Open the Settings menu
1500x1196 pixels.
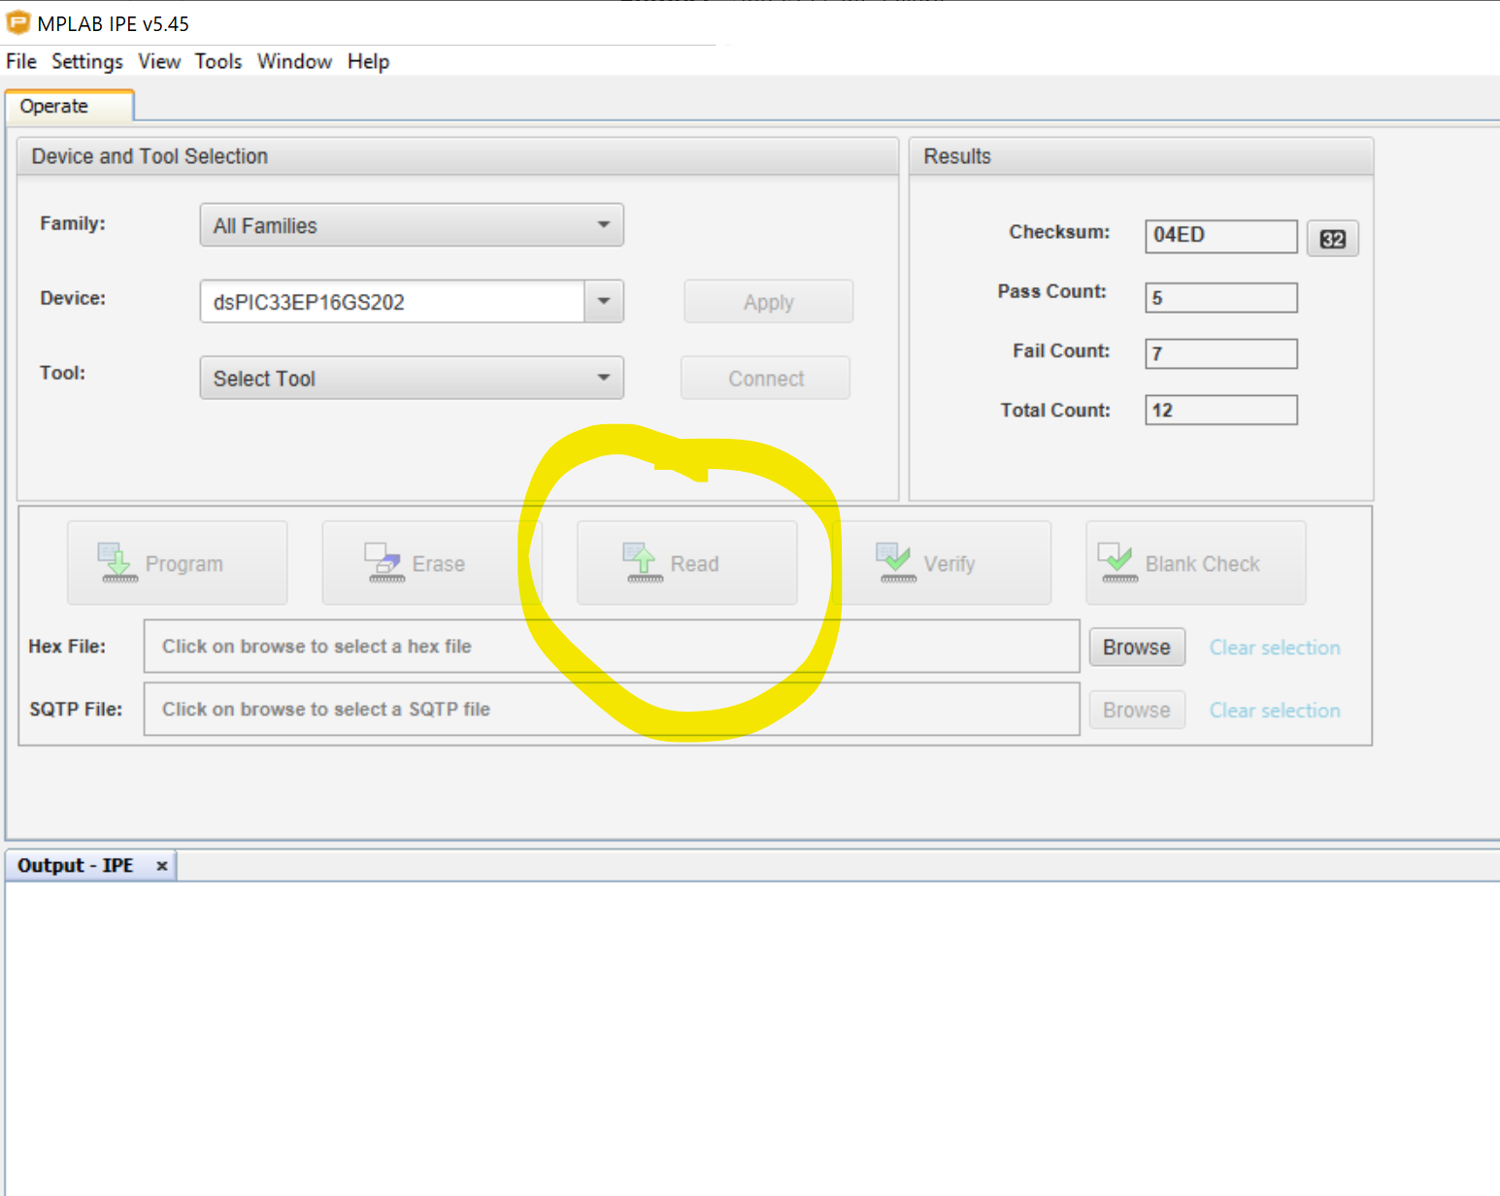click(87, 61)
